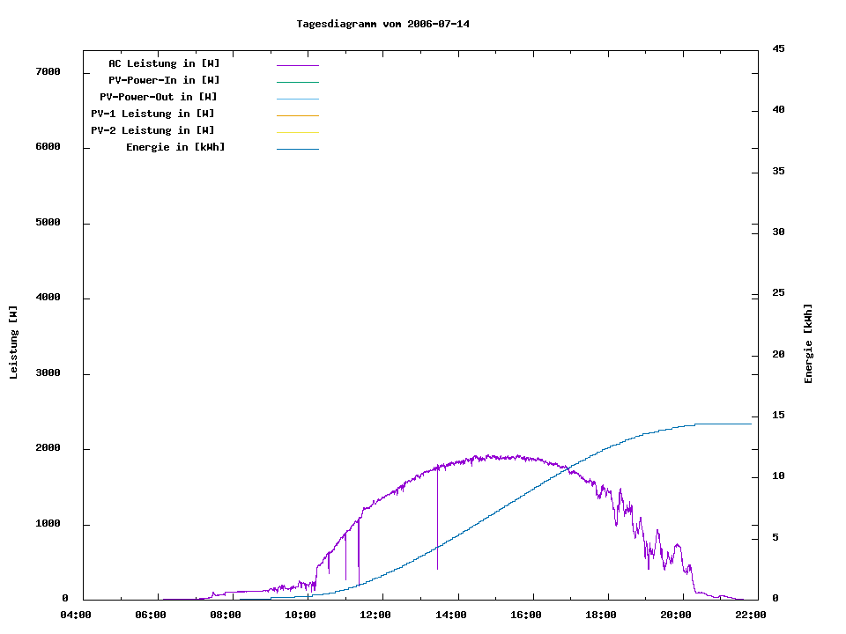Click the 22:00 time axis tick label

750,615
